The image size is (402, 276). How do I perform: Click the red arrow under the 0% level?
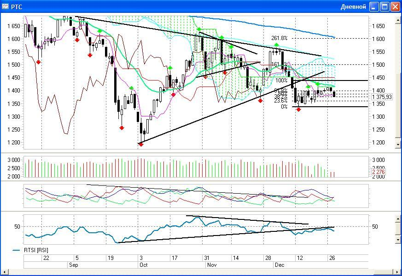[x=298, y=109]
